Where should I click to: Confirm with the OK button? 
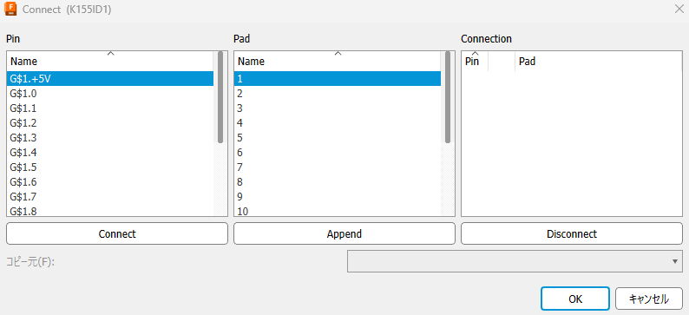tap(575, 299)
